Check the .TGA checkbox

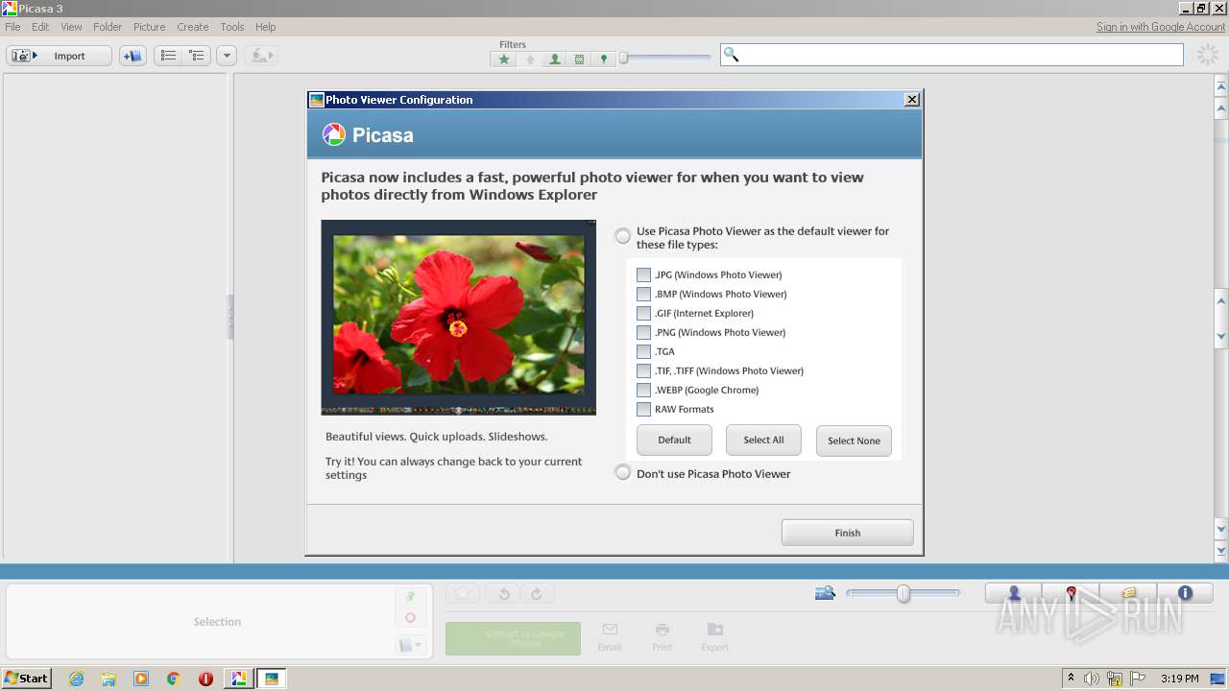point(643,351)
